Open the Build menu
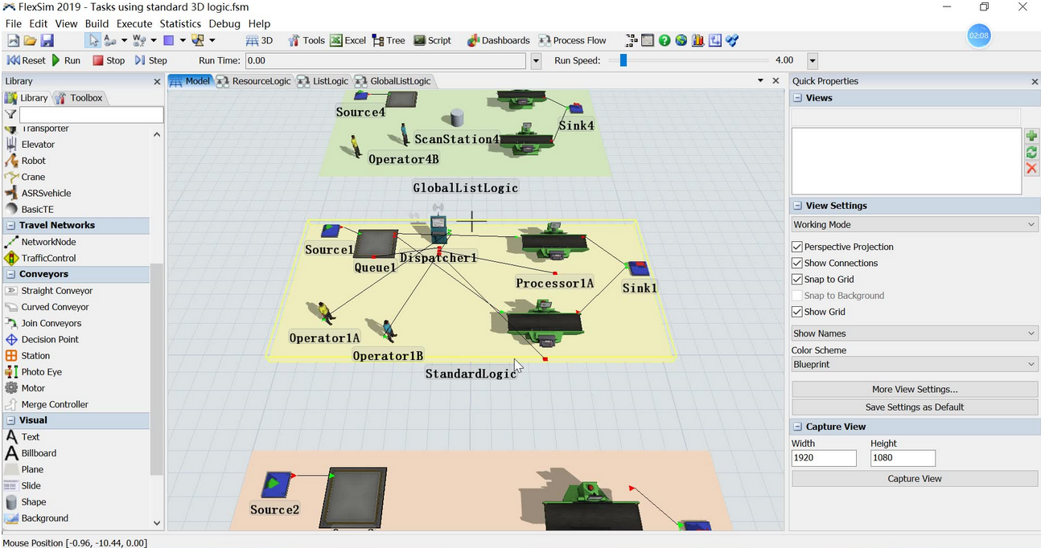The image size is (1041, 548). (97, 23)
